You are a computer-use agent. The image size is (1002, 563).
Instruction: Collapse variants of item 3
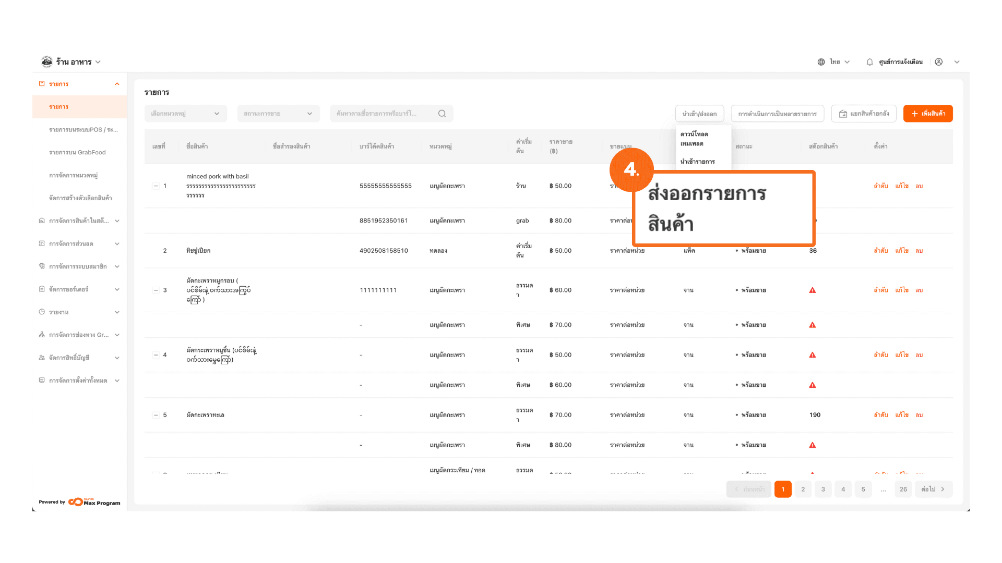156,290
